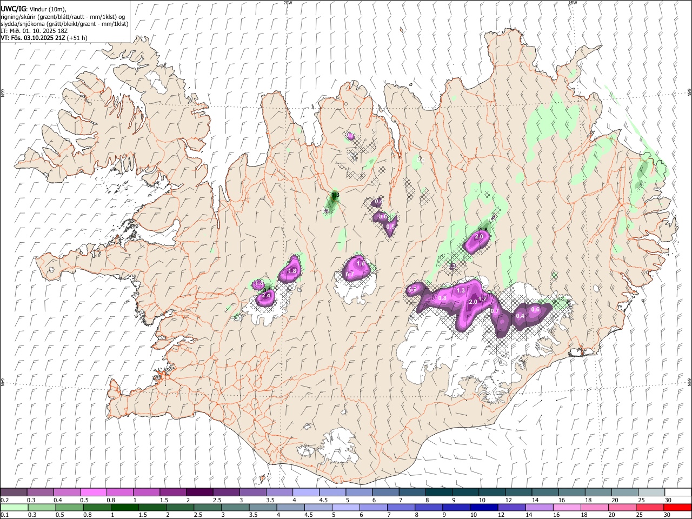Click the '0.2' label in the upper legend row
692x519 pixels.
pyautogui.click(x=4, y=500)
